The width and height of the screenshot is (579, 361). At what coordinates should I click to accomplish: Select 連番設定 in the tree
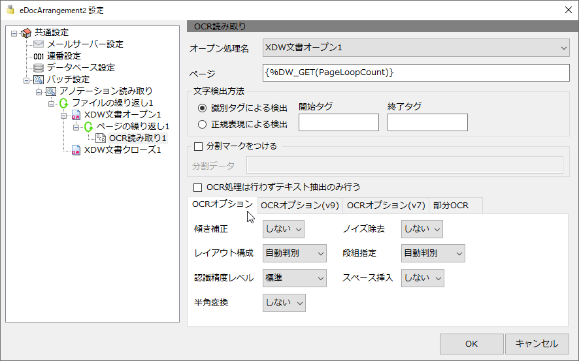point(64,56)
